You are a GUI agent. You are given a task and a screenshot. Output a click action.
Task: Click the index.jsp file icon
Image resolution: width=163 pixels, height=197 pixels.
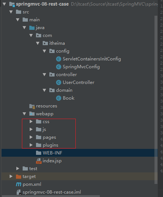pos(39,161)
